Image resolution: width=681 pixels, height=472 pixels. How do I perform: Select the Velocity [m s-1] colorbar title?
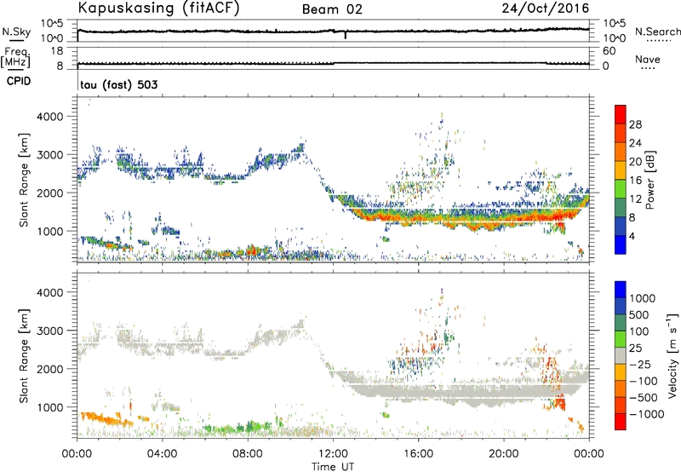(672, 355)
